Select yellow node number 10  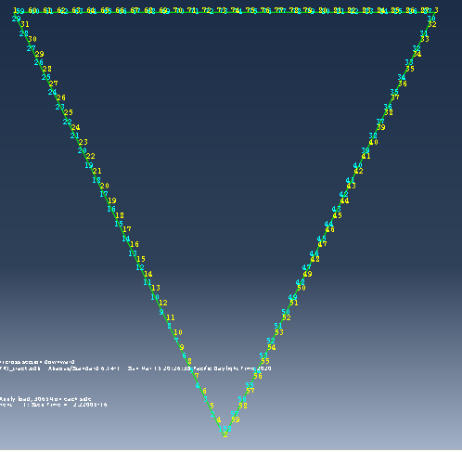(x=178, y=332)
